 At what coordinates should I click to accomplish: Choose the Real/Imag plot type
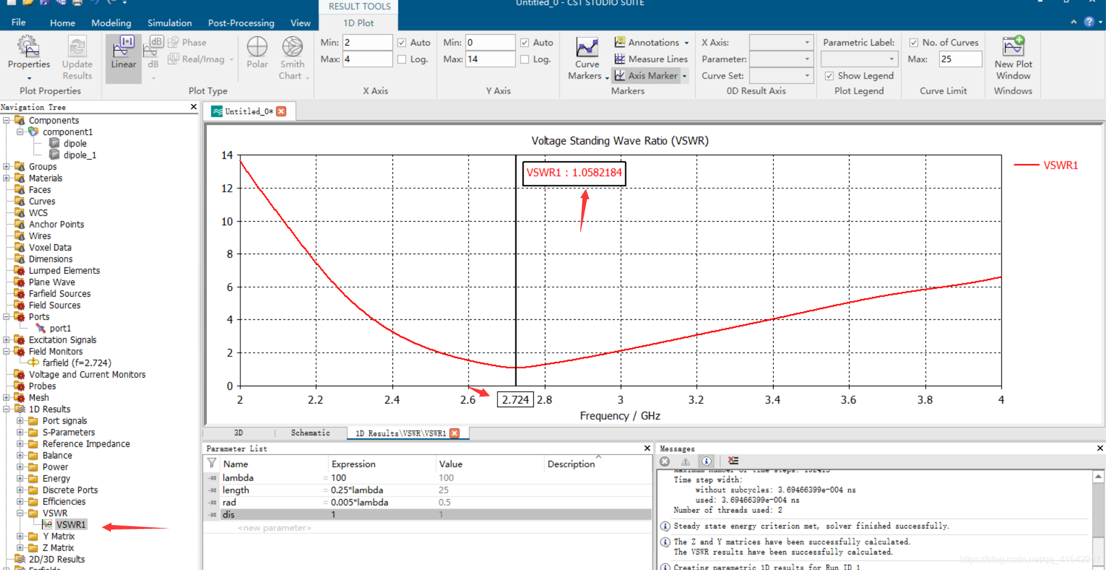196,59
